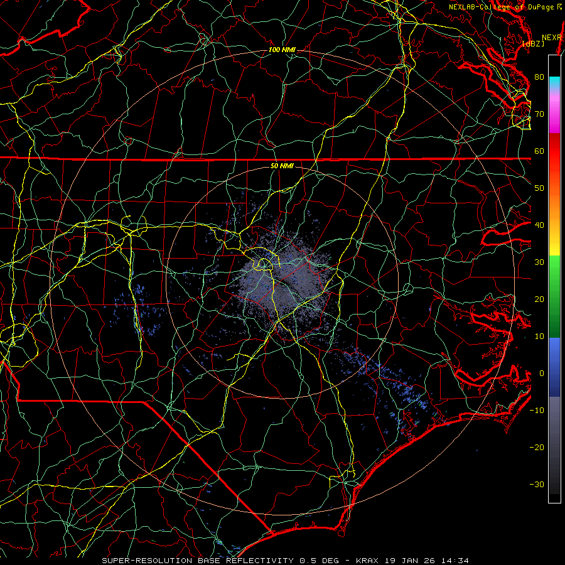
Task: Click the 20 value on dBZ scale
Action: (539, 299)
